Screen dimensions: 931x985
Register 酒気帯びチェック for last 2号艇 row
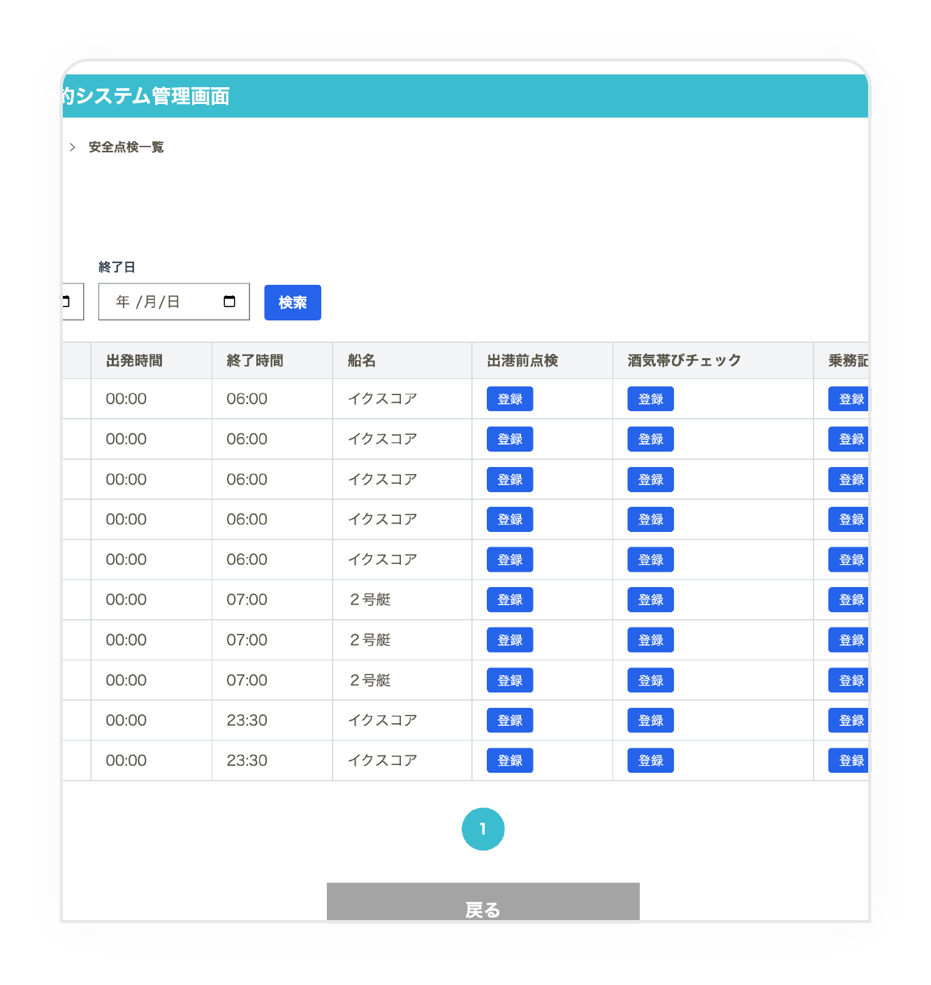(650, 680)
